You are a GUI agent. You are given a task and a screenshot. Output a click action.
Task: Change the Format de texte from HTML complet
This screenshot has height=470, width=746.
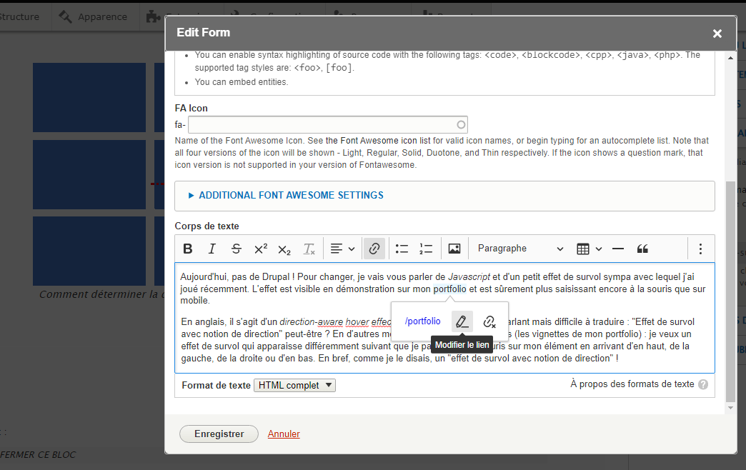(x=294, y=385)
